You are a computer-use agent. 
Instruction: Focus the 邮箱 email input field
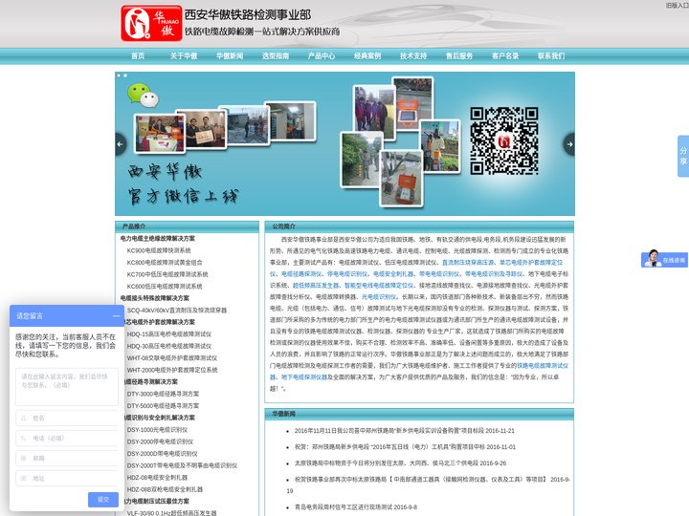pos(67,458)
